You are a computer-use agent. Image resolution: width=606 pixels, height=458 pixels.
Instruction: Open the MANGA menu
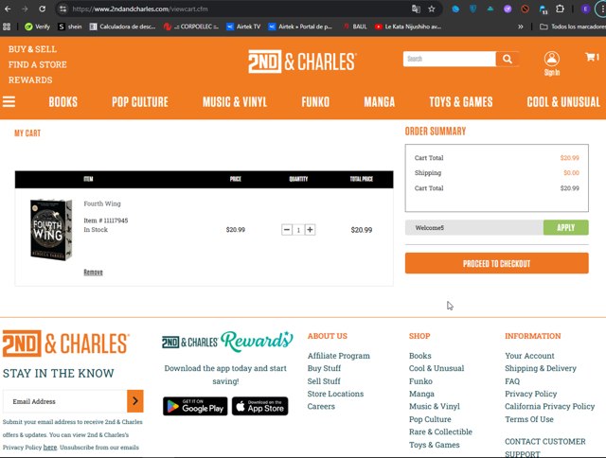pos(379,102)
